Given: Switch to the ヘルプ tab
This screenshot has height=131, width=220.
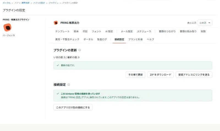Looking at the screenshot, I should pos(150,39).
